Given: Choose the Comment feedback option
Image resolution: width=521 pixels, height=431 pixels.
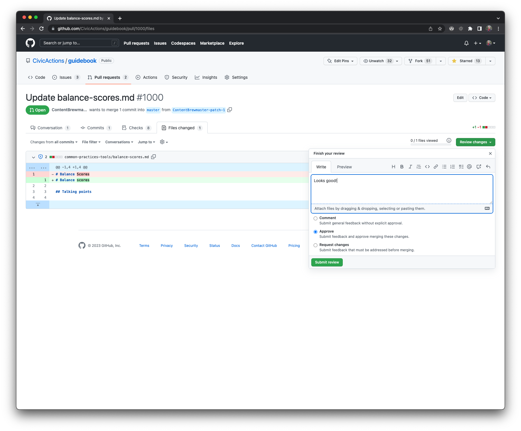Looking at the screenshot, I should (x=315, y=218).
